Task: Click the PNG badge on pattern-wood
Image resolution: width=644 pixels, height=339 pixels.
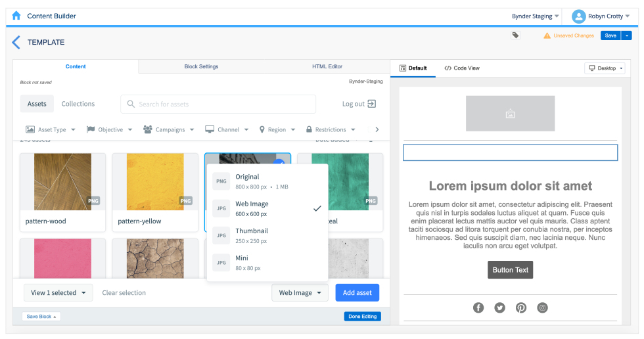Action: pyautogui.click(x=93, y=200)
